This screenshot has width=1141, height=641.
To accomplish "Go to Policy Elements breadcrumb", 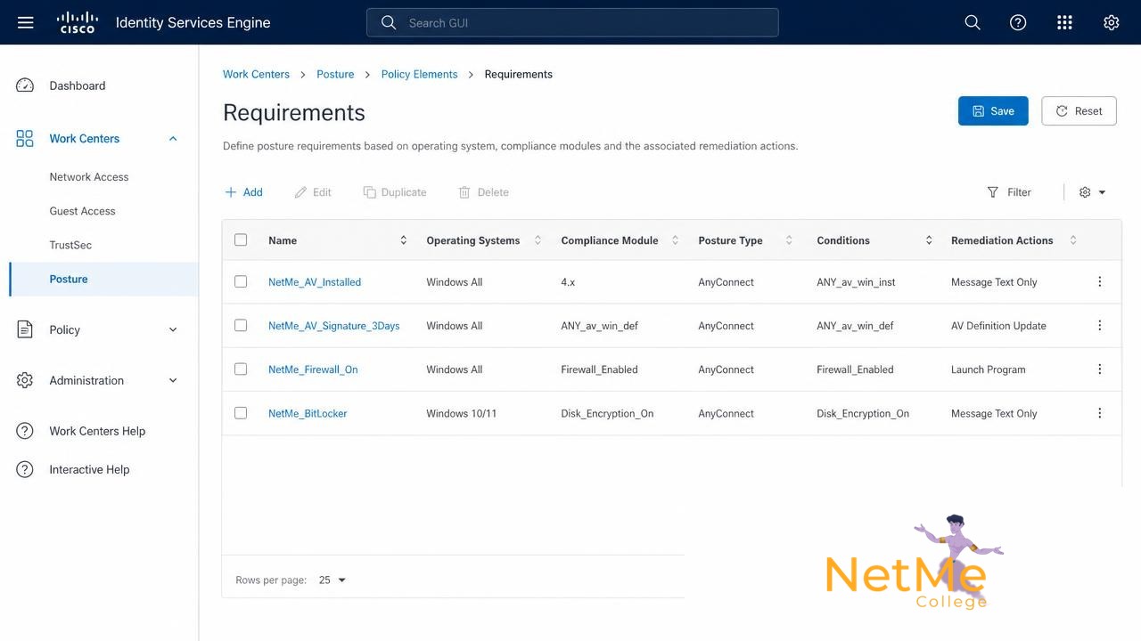I will [419, 74].
